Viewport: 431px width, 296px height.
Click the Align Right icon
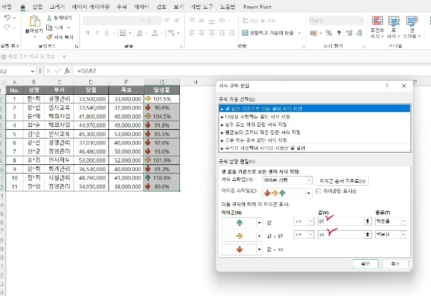211,33
